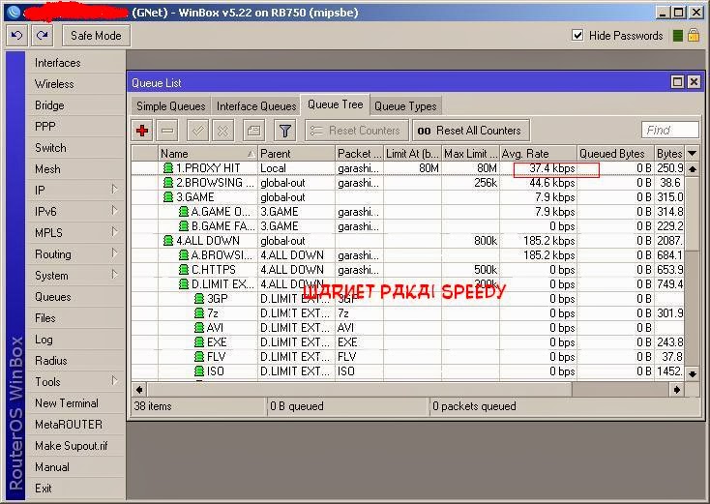Image resolution: width=710 pixels, height=504 pixels.
Task: Expand the MPLS submenu arrow
Action: click(114, 232)
